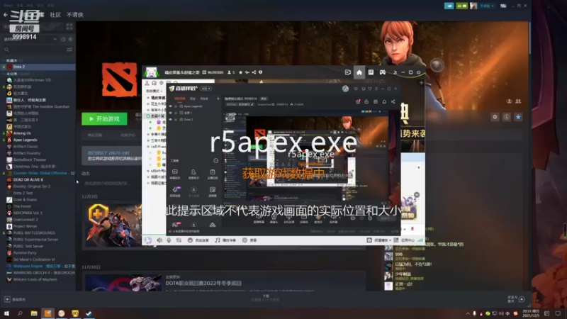The width and height of the screenshot is (567, 319).
Task: Select Sid Meier's Civilization VI in library
Action: point(38,259)
